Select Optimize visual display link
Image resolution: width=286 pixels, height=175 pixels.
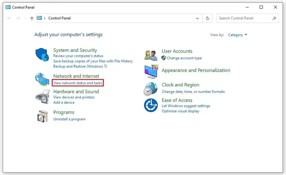point(180,111)
